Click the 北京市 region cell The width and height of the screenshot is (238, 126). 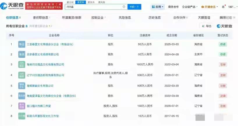tap(198, 54)
